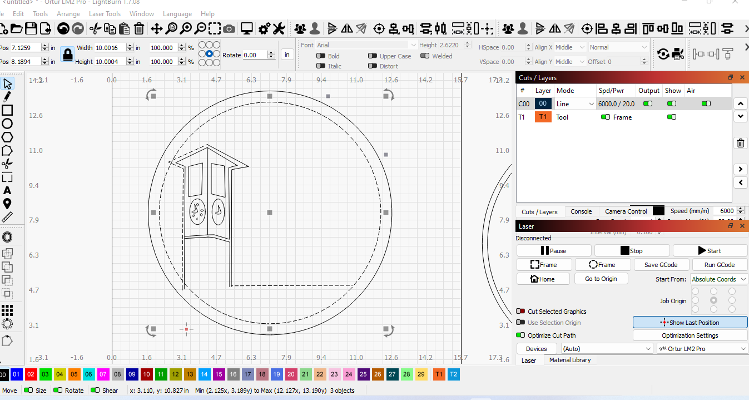Activate the Pan/Move view tool
Image resolution: width=749 pixels, height=400 pixels.
tap(157, 28)
